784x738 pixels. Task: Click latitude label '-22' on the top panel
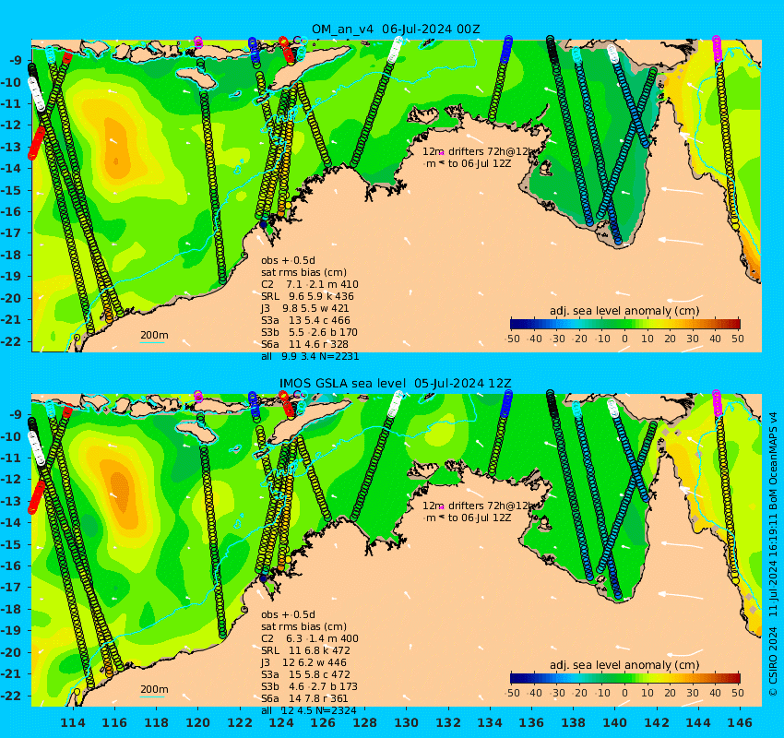[x=11, y=342]
